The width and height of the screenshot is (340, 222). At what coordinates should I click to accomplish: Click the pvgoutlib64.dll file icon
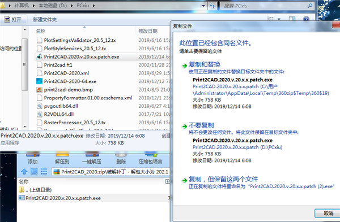[40, 106]
